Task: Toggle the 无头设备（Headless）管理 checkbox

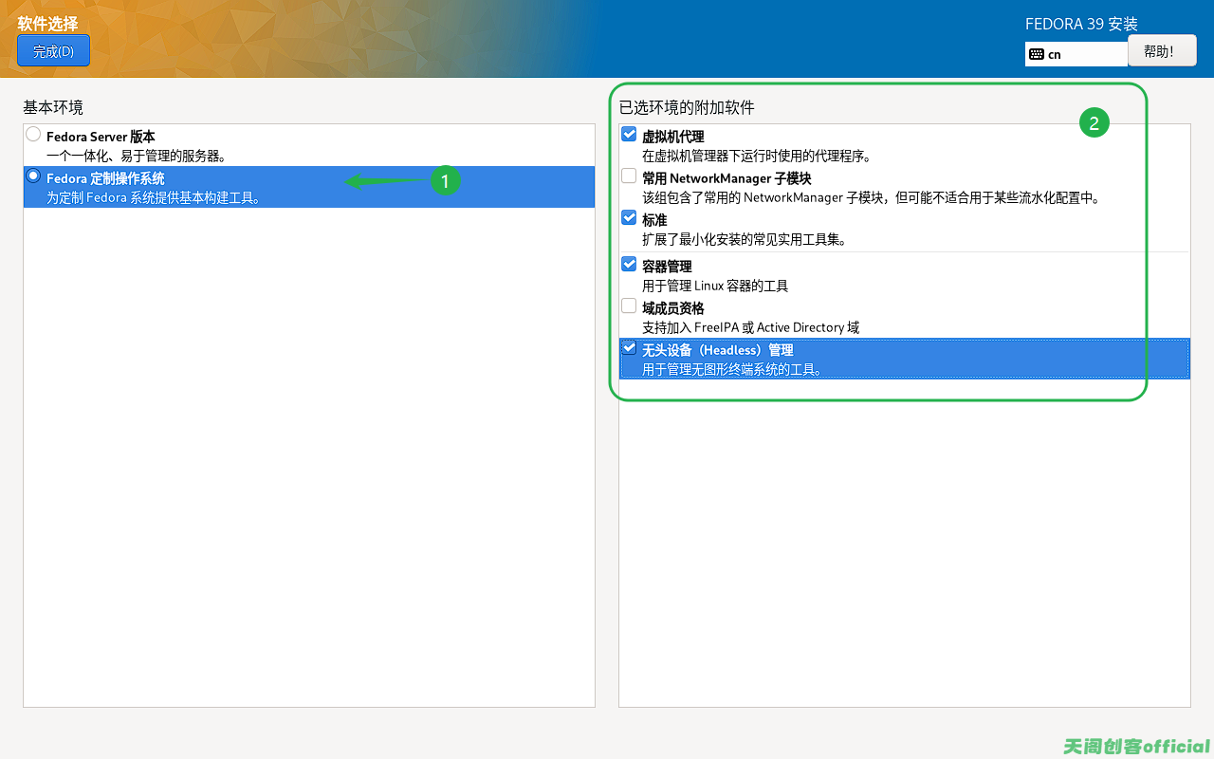Action: [629, 347]
